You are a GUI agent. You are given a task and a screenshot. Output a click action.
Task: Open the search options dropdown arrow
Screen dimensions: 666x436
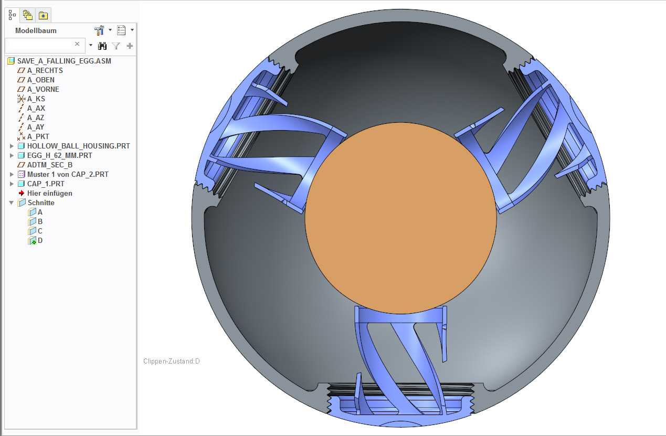click(90, 46)
